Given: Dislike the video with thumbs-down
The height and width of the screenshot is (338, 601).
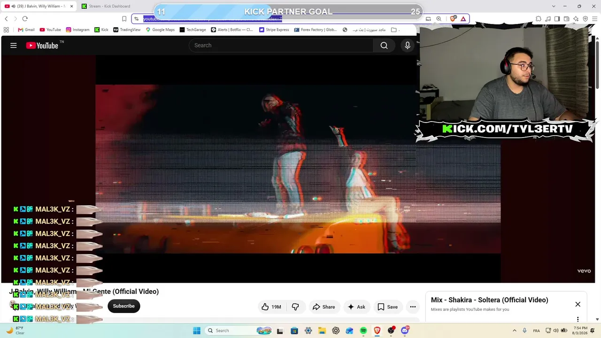Looking at the screenshot, I should point(295,307).
